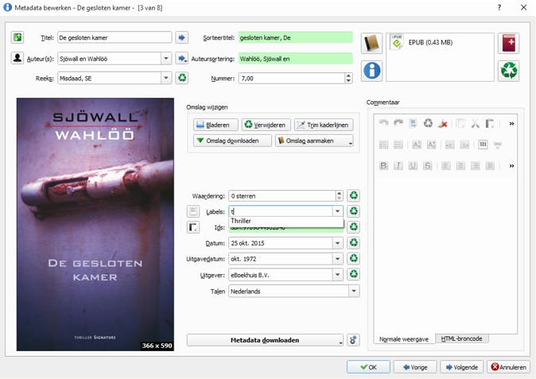Expand the bold-row toolbar overflow chevron

point(511,166)
